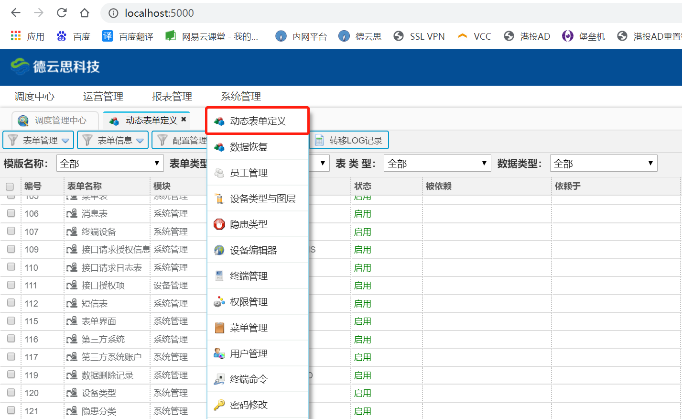Click the user icon for 用户管理

pyautogui.click(x=219, y=353)
